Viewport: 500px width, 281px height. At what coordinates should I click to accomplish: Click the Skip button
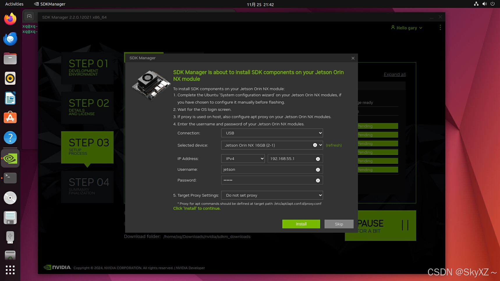(339, 224)
